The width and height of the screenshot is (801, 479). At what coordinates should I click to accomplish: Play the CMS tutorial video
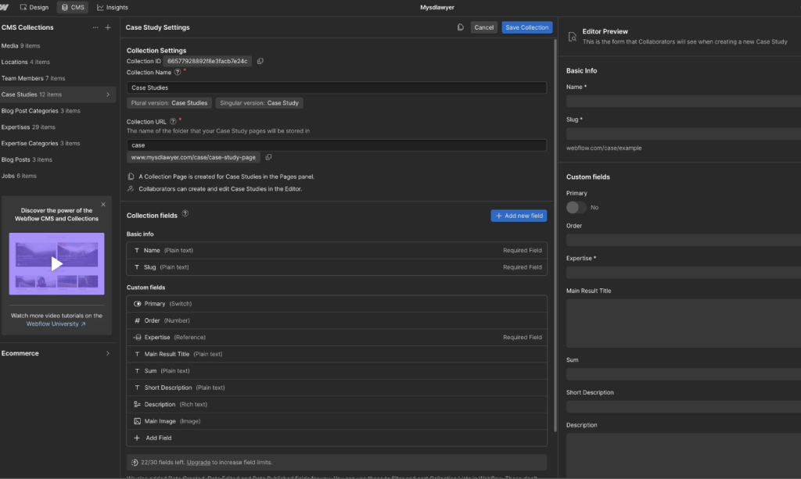click(56, 264)
